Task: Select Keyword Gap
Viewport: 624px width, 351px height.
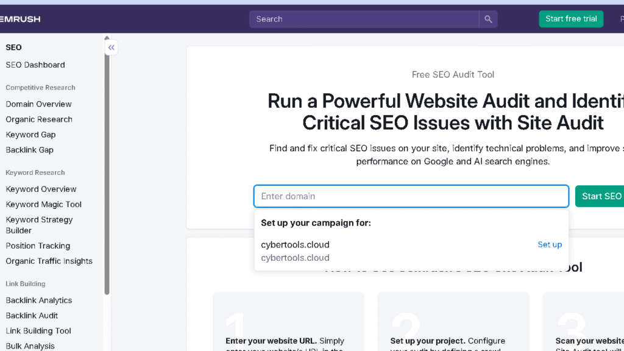Action: coord(30,134)
